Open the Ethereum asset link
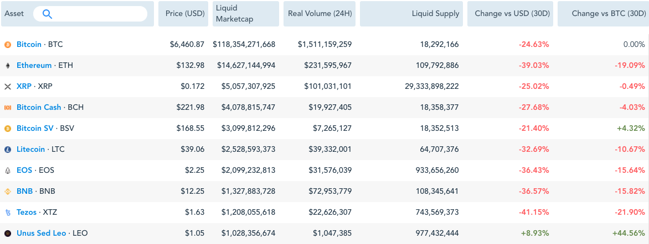The image size is (649, 244). [x=34, y=65]
